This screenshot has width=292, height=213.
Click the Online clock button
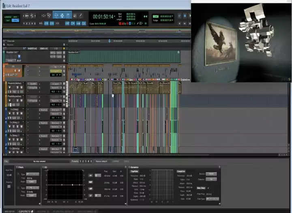180,16
